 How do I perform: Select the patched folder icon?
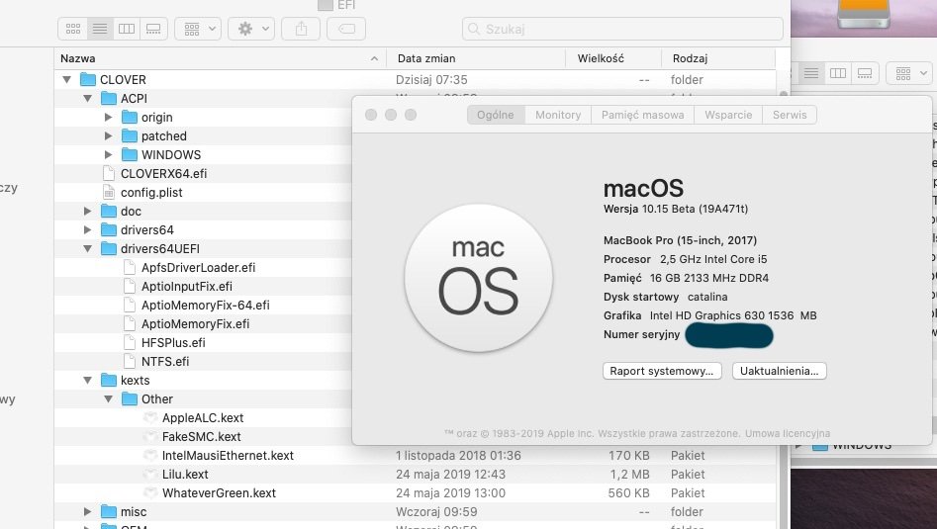pos(129,136)
